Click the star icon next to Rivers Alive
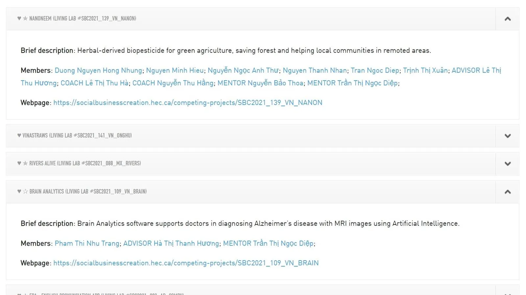The width and height of the screenshot is (526, 295). (25, 163)
